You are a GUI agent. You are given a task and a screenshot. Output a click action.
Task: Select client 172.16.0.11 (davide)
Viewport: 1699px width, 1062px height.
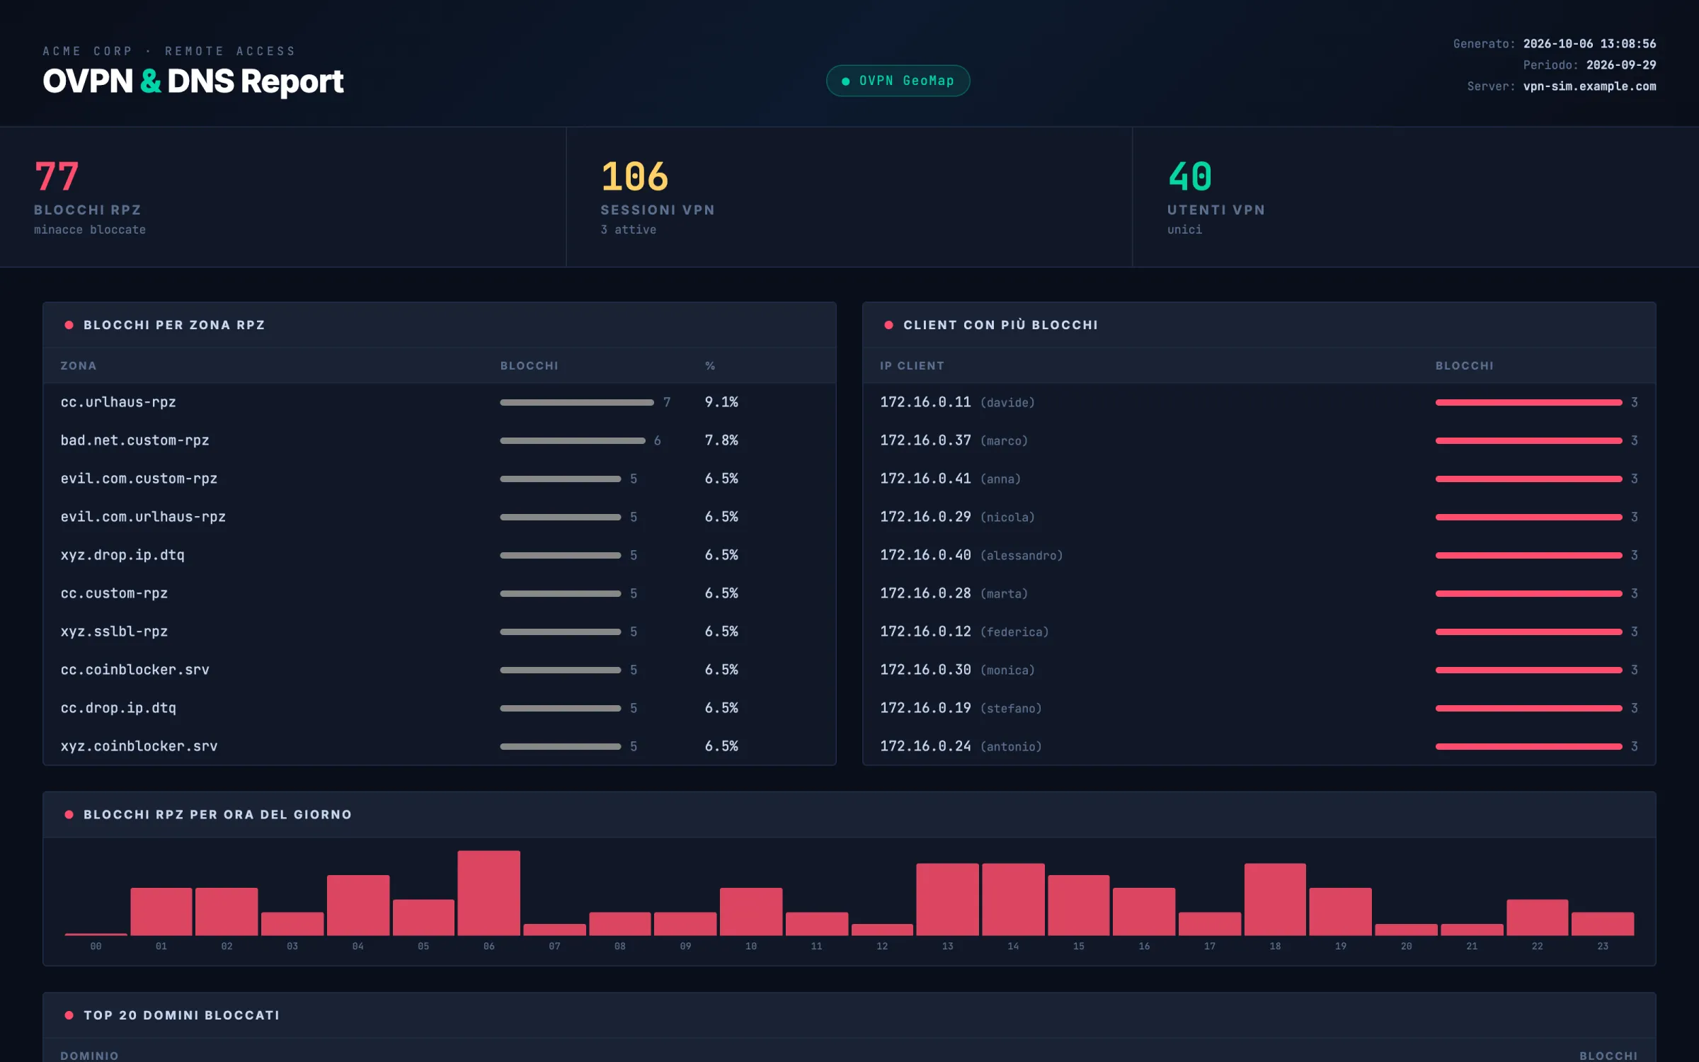point(1259,402)
